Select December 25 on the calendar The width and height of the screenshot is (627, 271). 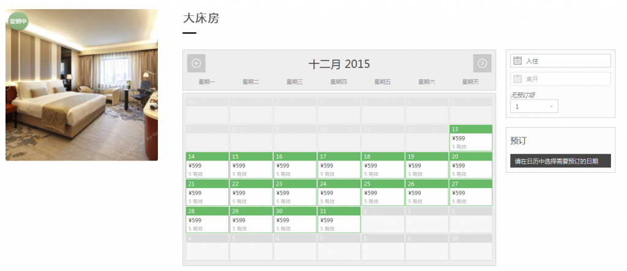tap(383, 193)
